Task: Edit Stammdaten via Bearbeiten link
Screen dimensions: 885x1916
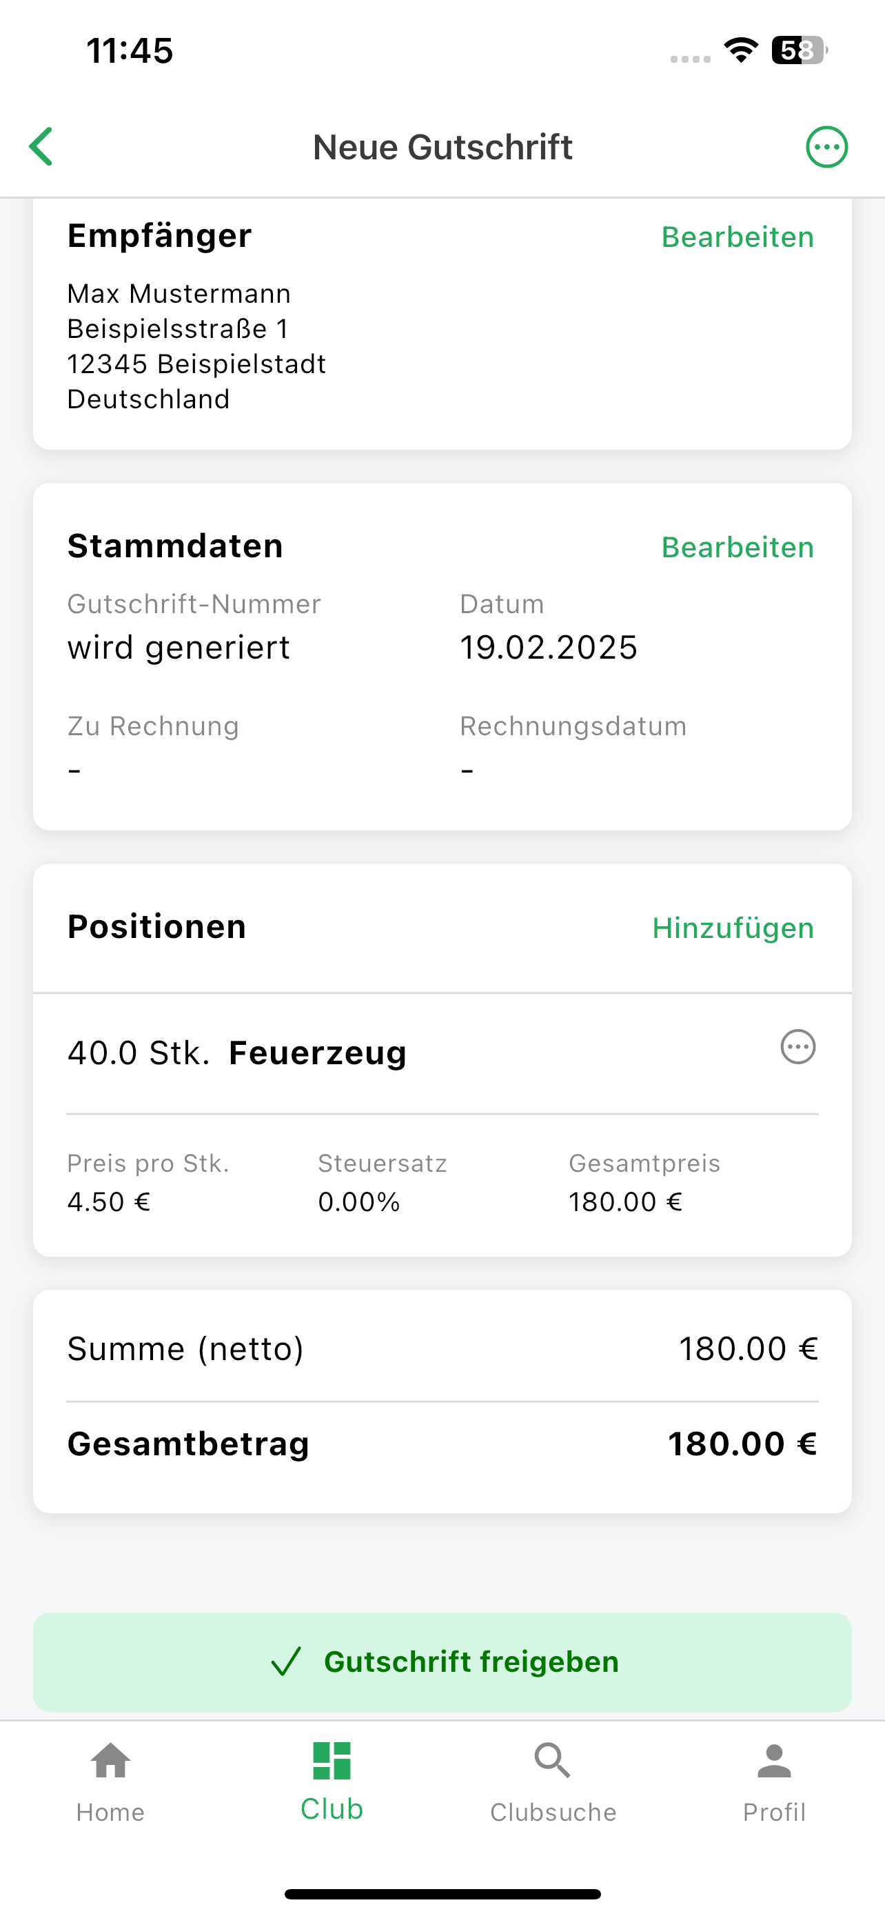Action: pos(737,548)
